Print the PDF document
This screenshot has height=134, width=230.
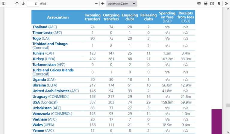[205, 4]
